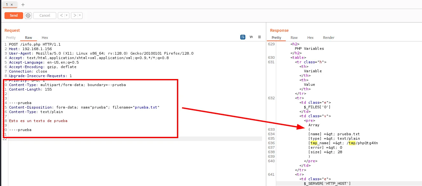
Task: Click the 'Variable' table header text in response
Action: [312, 71]
